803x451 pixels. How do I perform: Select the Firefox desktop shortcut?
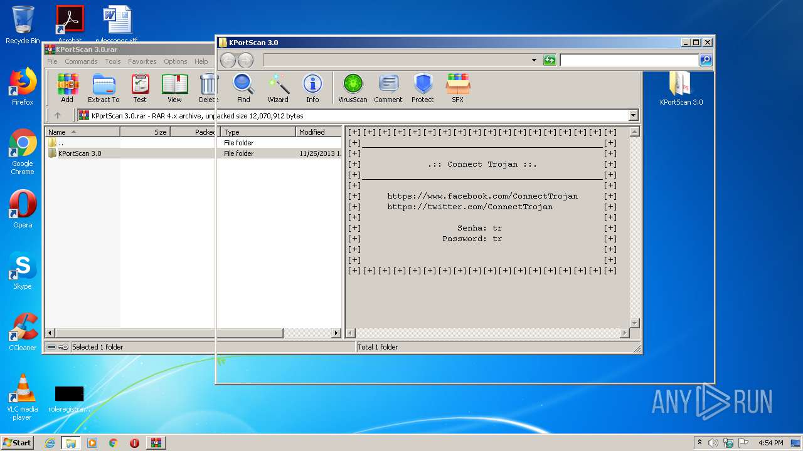click(x=23, y=86)
